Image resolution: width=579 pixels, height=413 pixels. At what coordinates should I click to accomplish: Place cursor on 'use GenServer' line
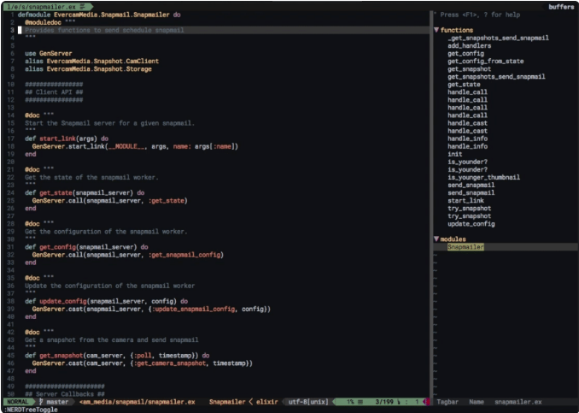[49, 53]
